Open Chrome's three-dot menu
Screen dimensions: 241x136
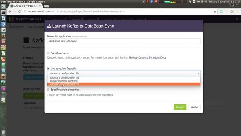click(238, 12)
